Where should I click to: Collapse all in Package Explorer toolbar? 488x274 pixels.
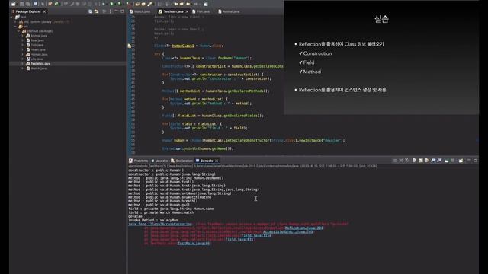[90, 11]
